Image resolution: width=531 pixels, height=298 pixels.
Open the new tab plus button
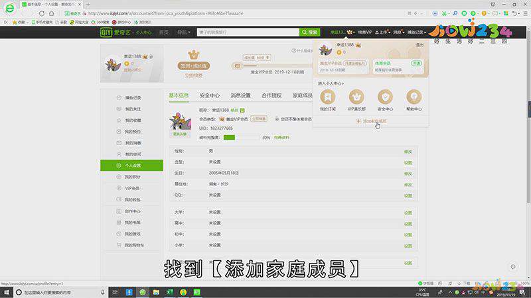[x=88, y=5]
